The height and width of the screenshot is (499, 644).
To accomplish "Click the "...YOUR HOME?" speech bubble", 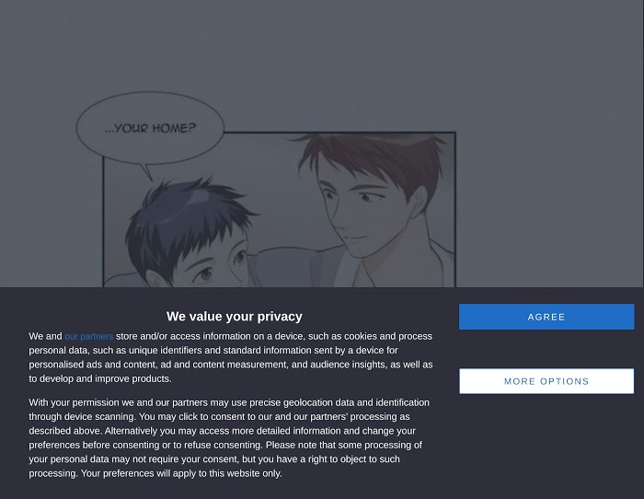I will 150,128.
